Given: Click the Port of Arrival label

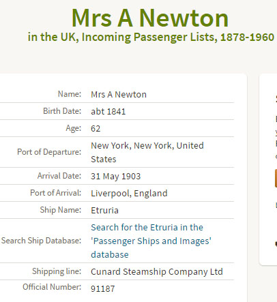Looking at the screenshot, I should click(56, 193).
